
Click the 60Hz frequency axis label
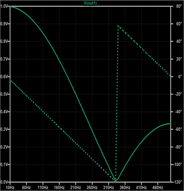pyautogui.click(x=26, y=187)
